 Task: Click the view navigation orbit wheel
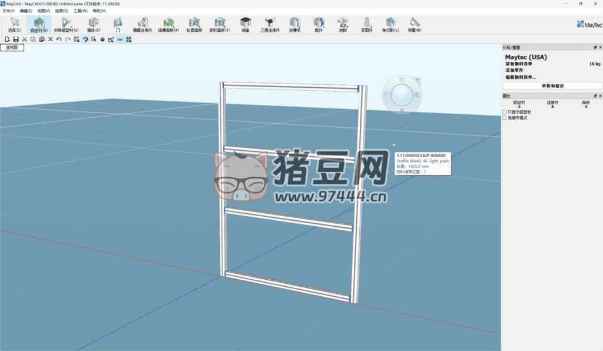[401, 93]
